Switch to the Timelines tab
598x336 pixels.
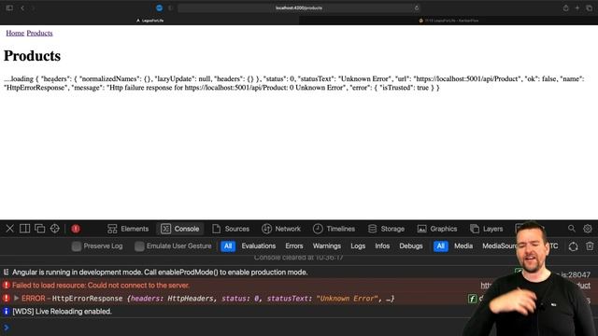[x=335, y=229]
